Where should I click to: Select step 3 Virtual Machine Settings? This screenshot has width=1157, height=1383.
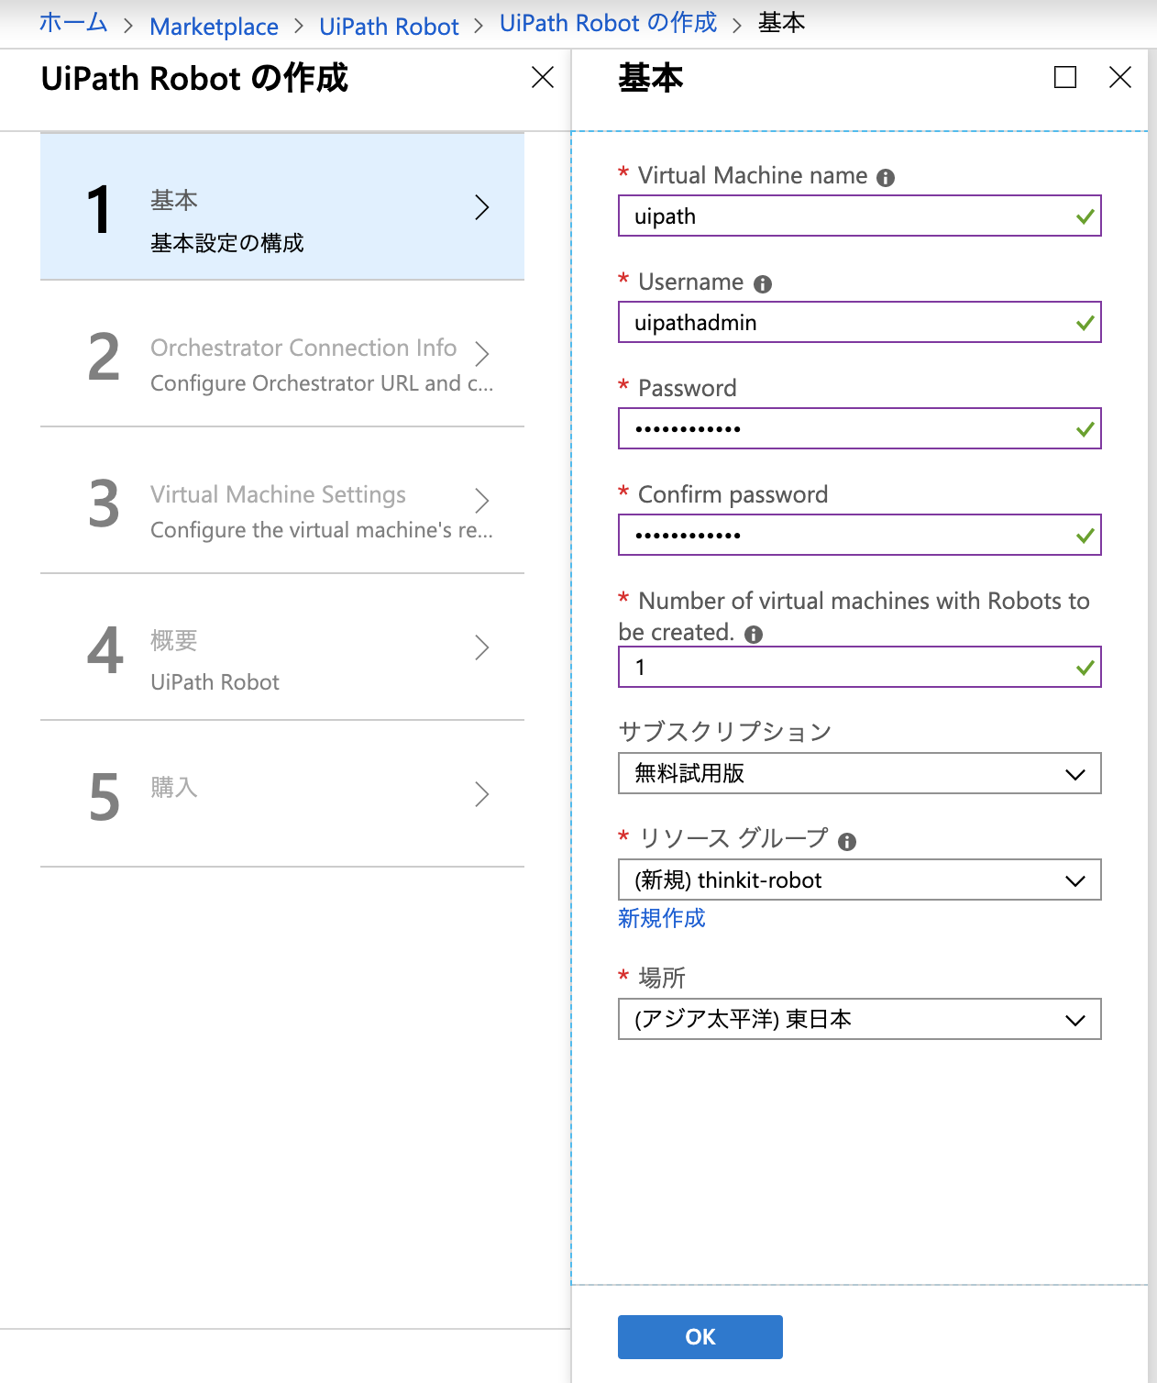[282, 501]
